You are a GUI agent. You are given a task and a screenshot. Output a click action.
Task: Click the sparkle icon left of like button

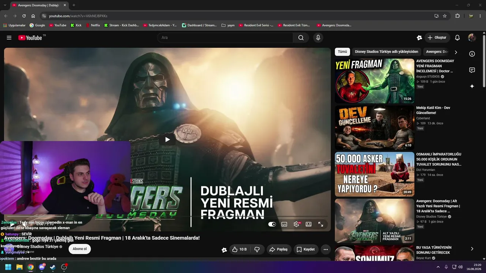(224, 249)
